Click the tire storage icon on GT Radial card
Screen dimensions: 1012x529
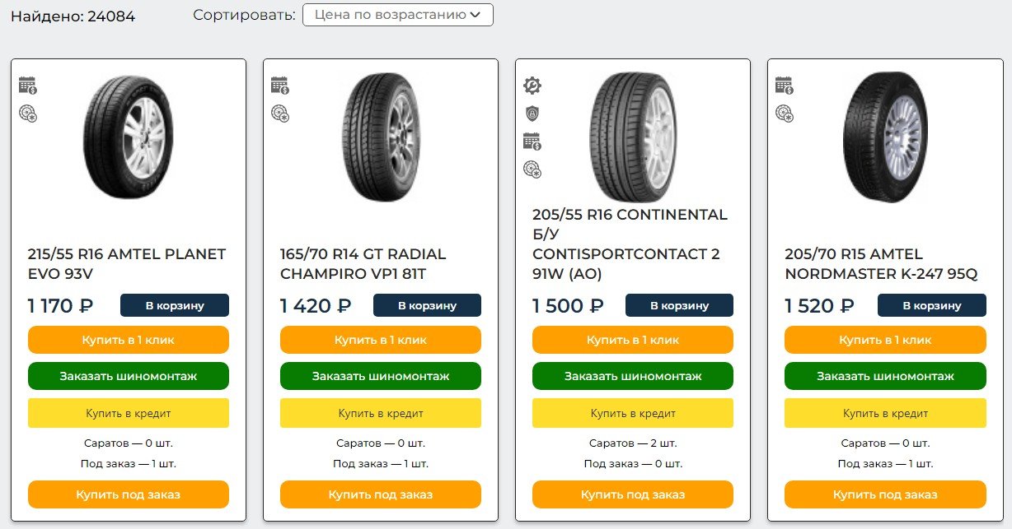280,114
